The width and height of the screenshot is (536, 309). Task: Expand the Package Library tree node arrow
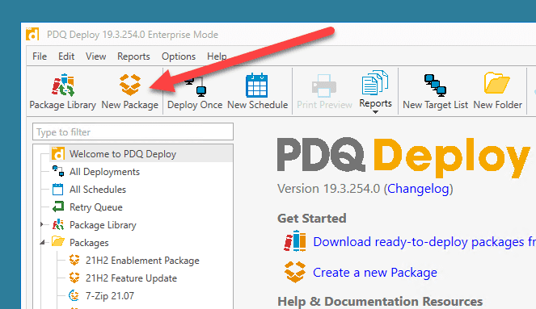[42, 224]
